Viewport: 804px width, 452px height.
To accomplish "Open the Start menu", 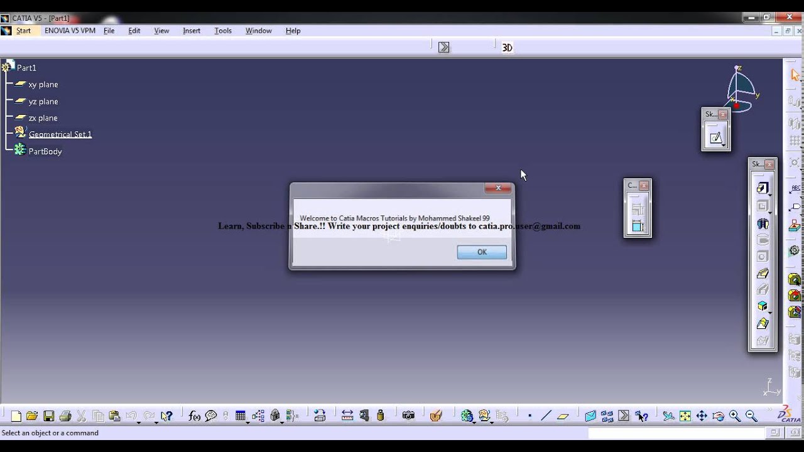I will pos(24,30).
